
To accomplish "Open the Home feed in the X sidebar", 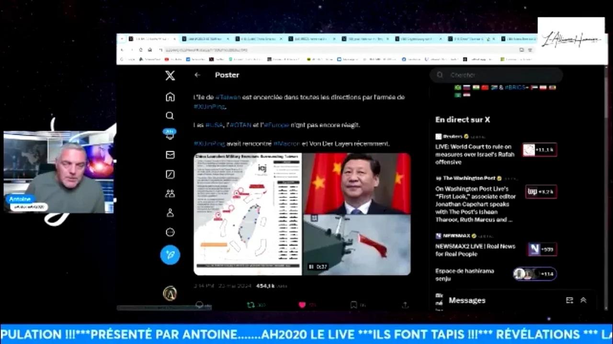I will tap(170, 97).
